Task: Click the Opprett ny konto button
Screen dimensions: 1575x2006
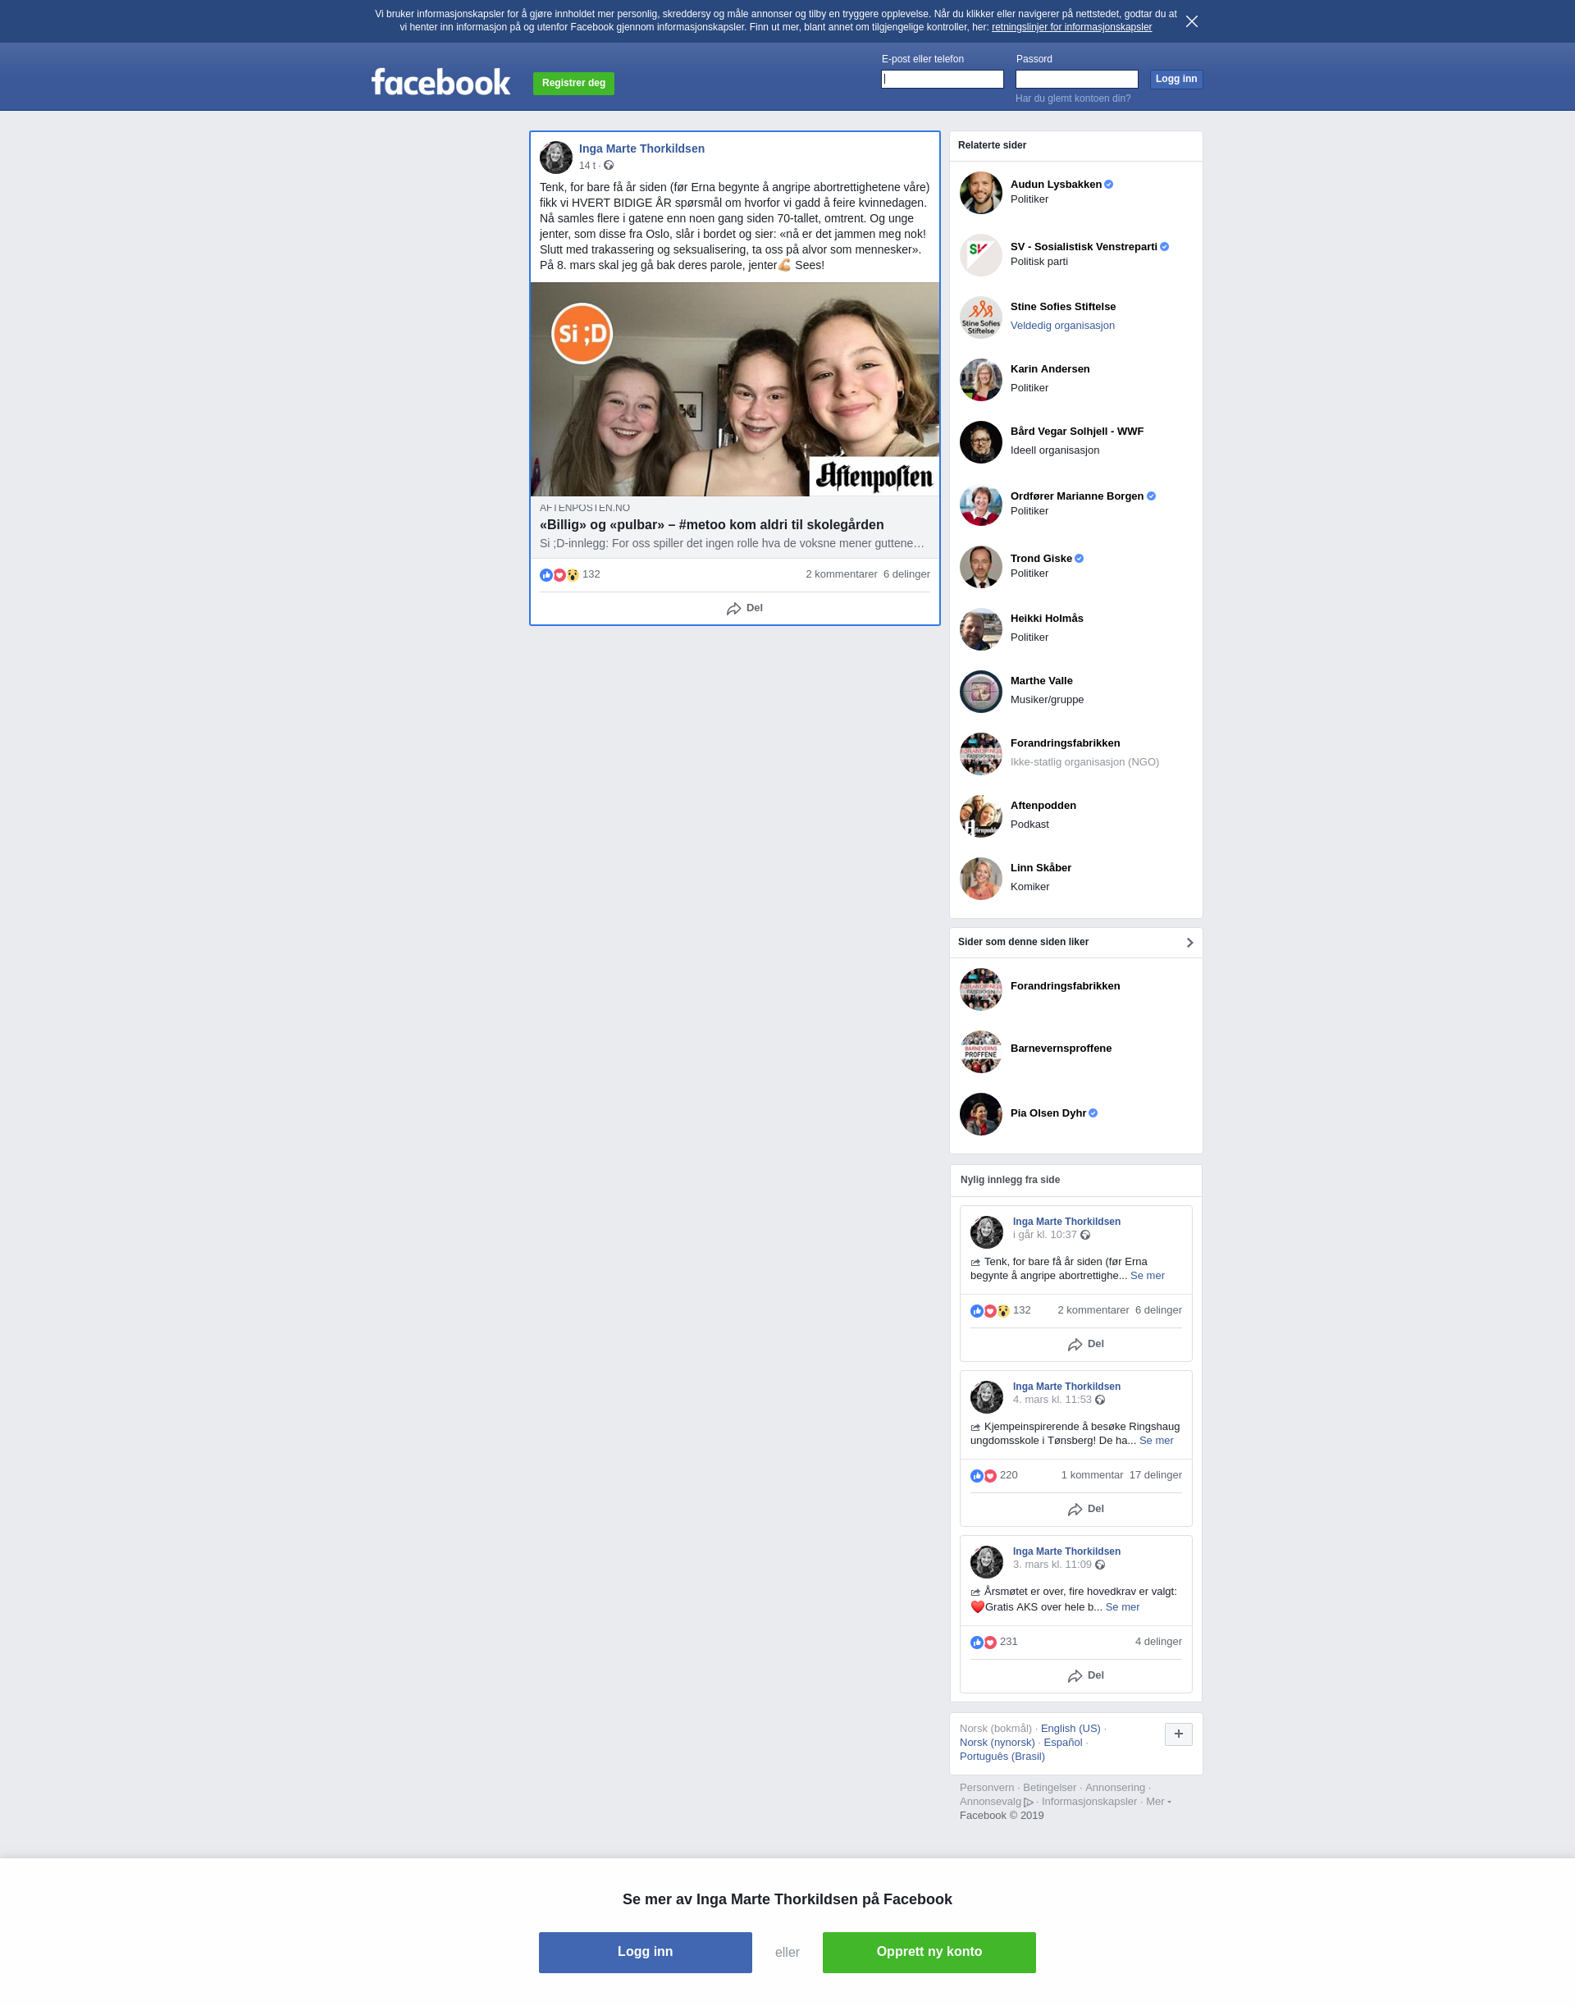Action: (929, 1952)
